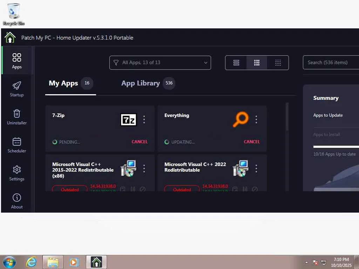This screenshot has width=359, height=269.
Task: Click the App Library count badge 536
Action: 169,83
